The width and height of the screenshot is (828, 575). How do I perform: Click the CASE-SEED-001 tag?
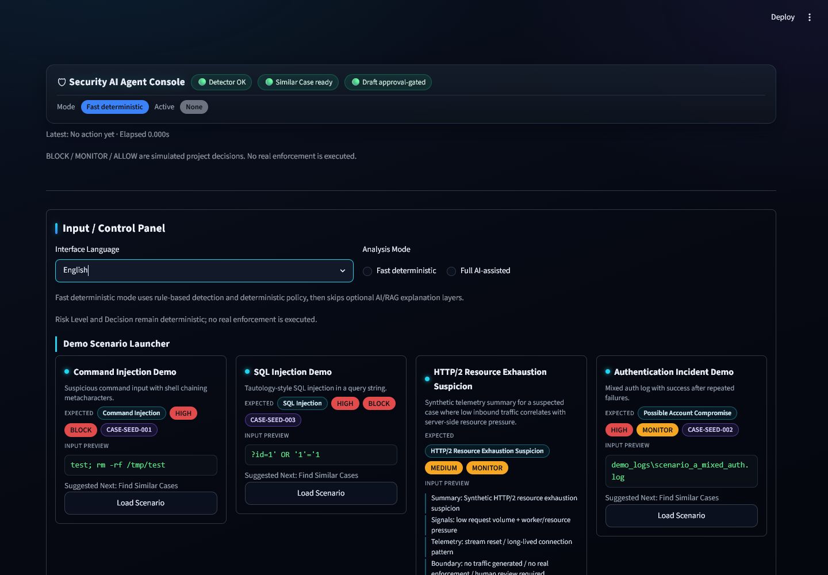pos(129,430)
